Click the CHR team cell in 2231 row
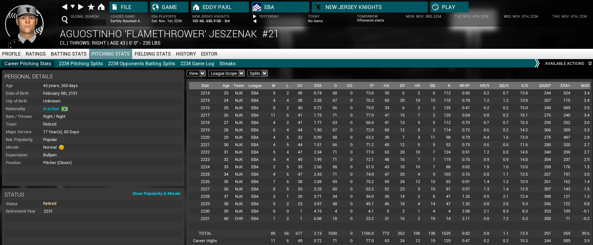The height and width of the screenshot is (245, 593). (239, 219)
